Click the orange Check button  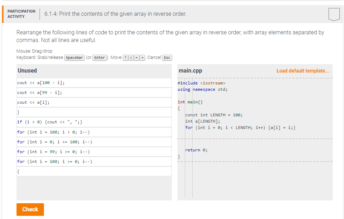coord(30,210)
